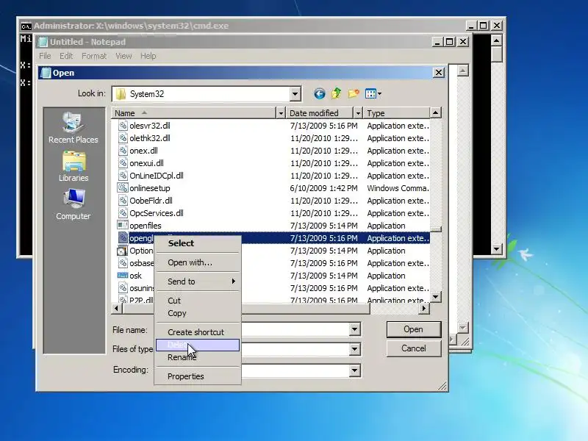The image size is (588, 441).
Task: Open Notepad's Help menu
Action: pos(148,56)
